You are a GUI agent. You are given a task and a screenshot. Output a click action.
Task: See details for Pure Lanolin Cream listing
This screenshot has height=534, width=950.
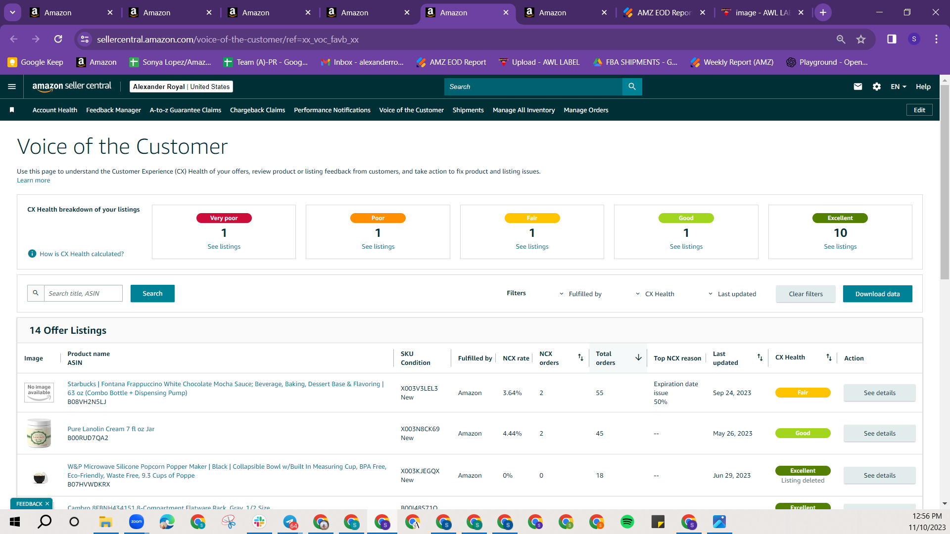click(x=879, y=433)
